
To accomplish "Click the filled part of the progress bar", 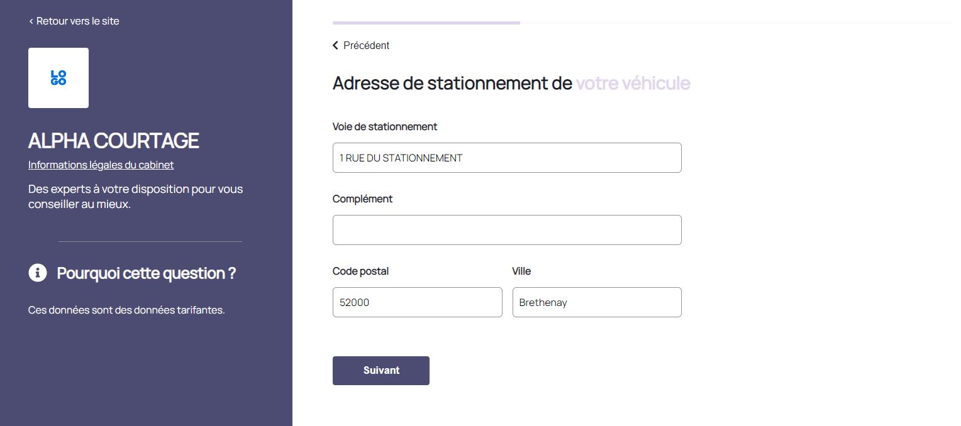I will click(426, 23).
